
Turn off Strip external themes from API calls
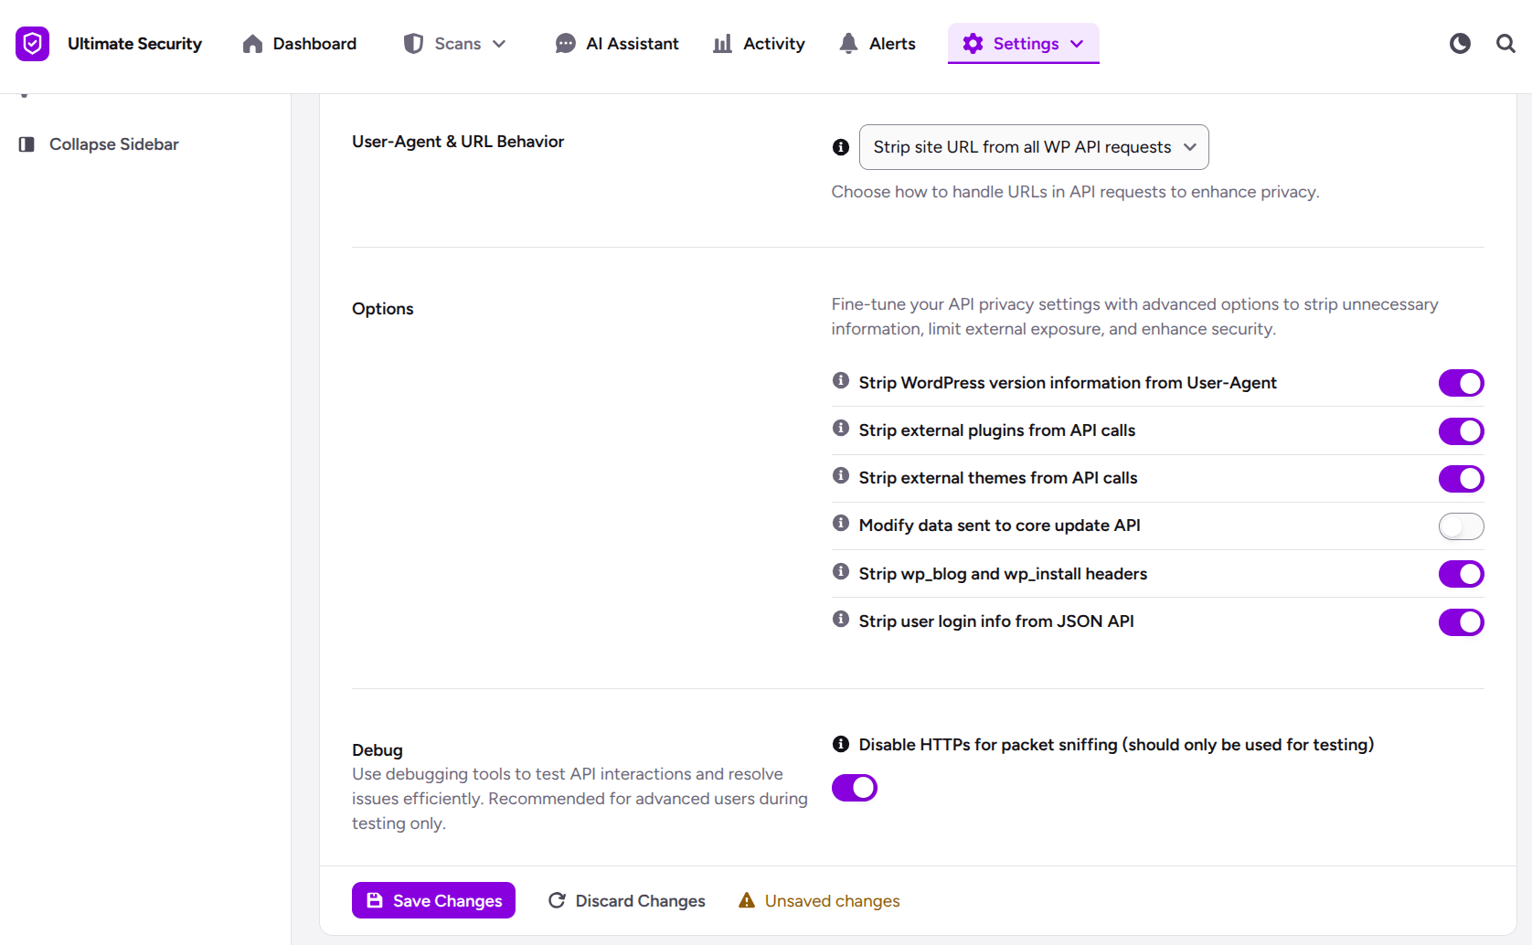[1461, 479]
